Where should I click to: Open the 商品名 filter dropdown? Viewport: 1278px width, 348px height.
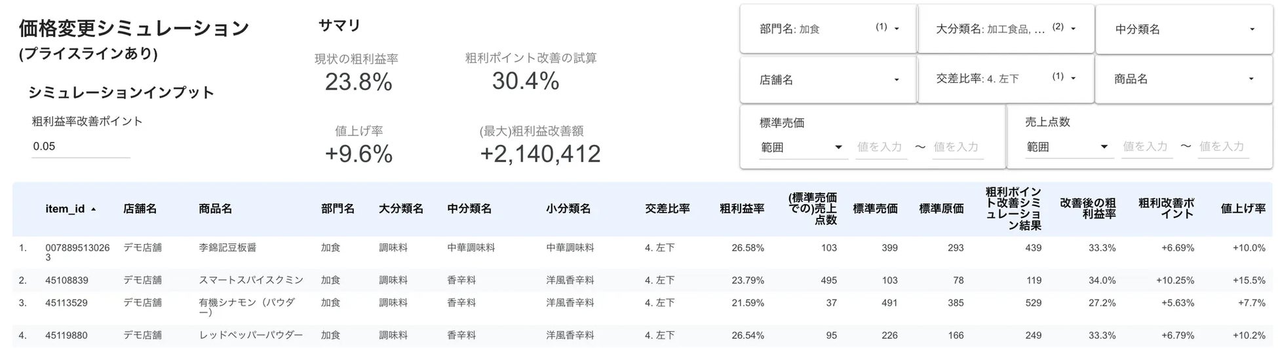[x=1184, y=79]
